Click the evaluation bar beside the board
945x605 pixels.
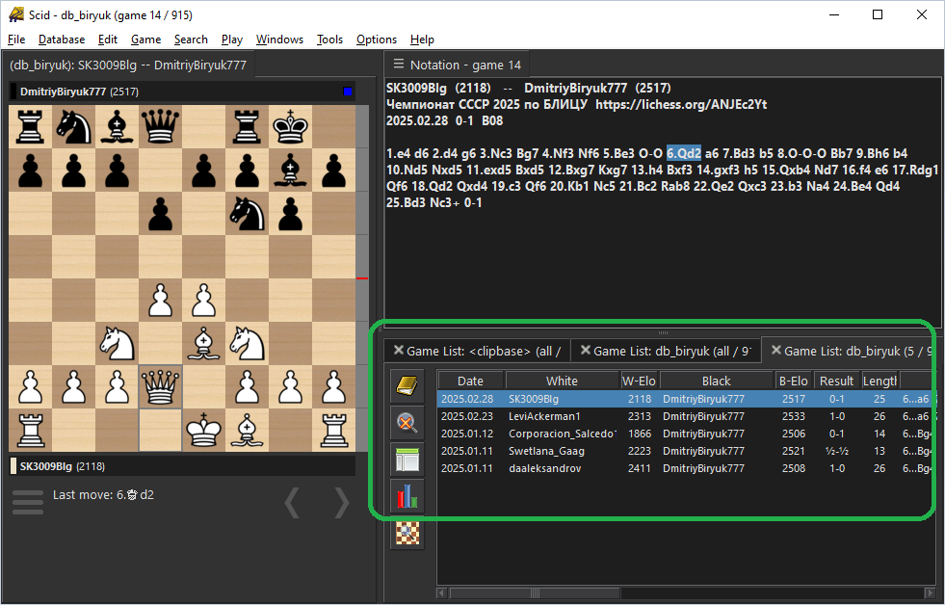click(x=361, y=278)
